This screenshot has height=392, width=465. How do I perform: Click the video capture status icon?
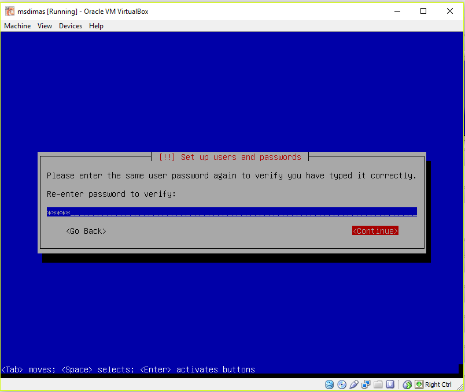click(x=390, y=384)
